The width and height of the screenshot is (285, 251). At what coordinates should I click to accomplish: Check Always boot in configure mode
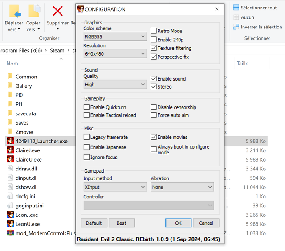pos(154,149)
